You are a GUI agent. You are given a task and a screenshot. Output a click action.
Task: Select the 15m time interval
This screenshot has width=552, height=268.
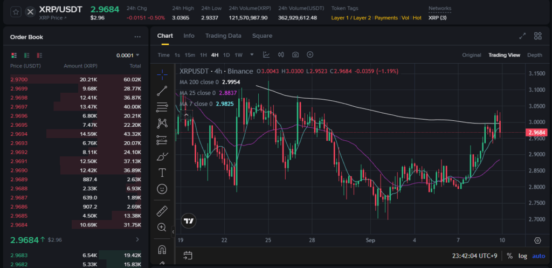(190, 55)
